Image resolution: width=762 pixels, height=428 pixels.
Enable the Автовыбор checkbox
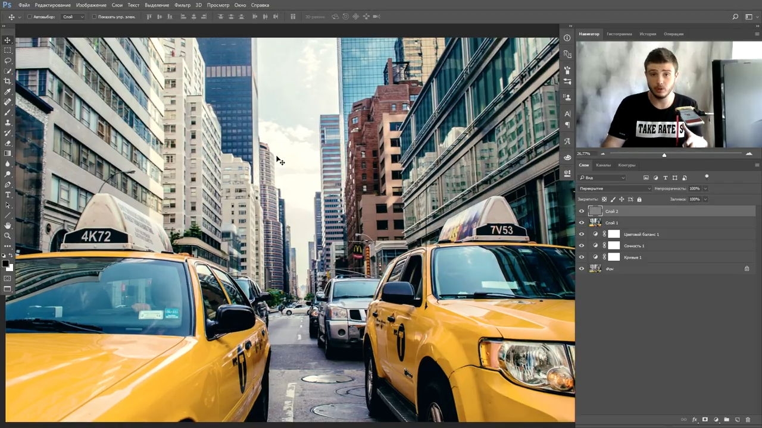coord(30,17)
